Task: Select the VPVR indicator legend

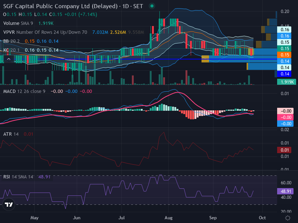Action: [x=45, y=32]
